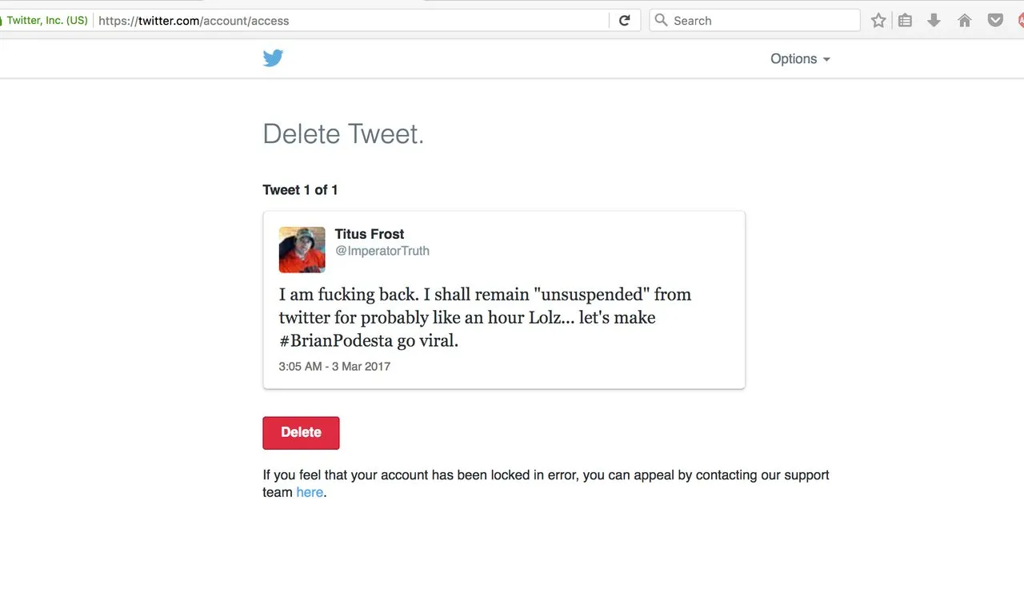Image resolution: width=1024 pixels, height=592 pixels.
Task: Click the Twitter bird logo
Action: pos(273,58)
